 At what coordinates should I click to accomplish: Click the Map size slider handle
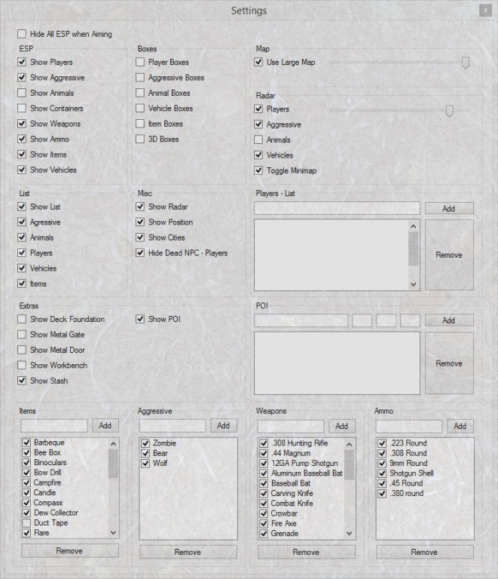466,63
